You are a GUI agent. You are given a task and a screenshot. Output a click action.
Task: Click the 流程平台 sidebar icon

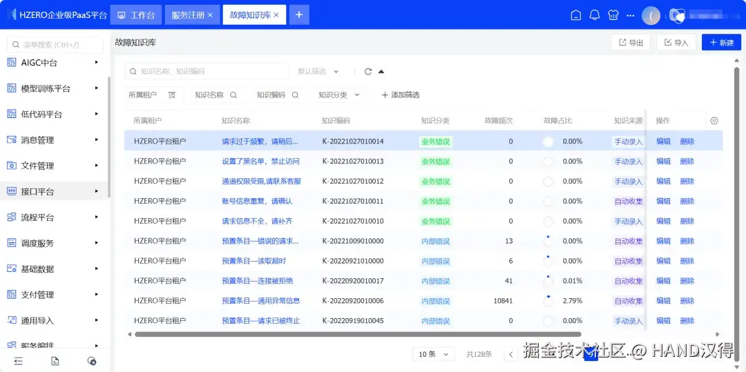click(12, 217)
